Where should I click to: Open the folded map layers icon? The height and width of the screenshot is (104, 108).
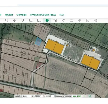point(71,20)
